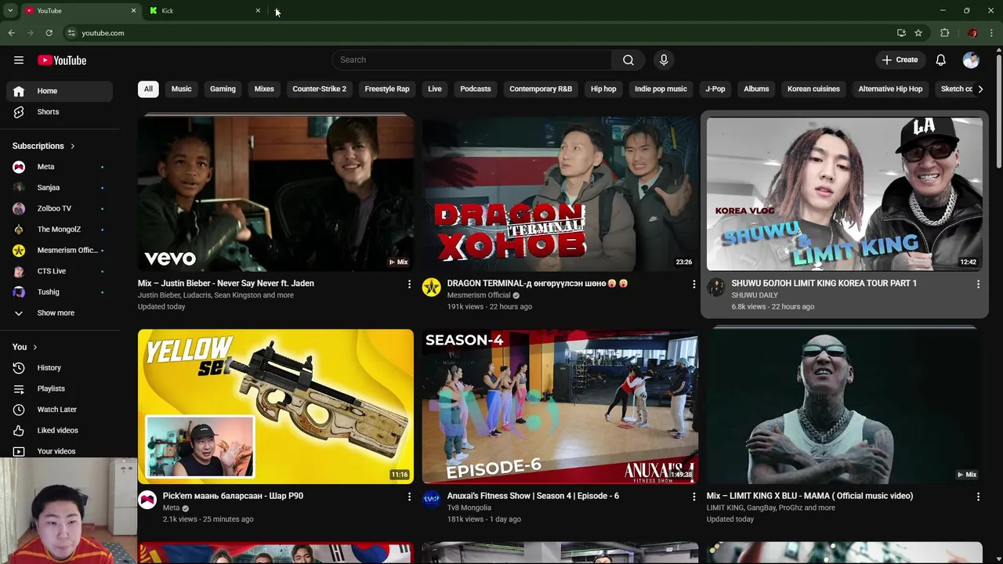Select the Korean cuisines chip

pyautogui.click(x=813, y=89)
